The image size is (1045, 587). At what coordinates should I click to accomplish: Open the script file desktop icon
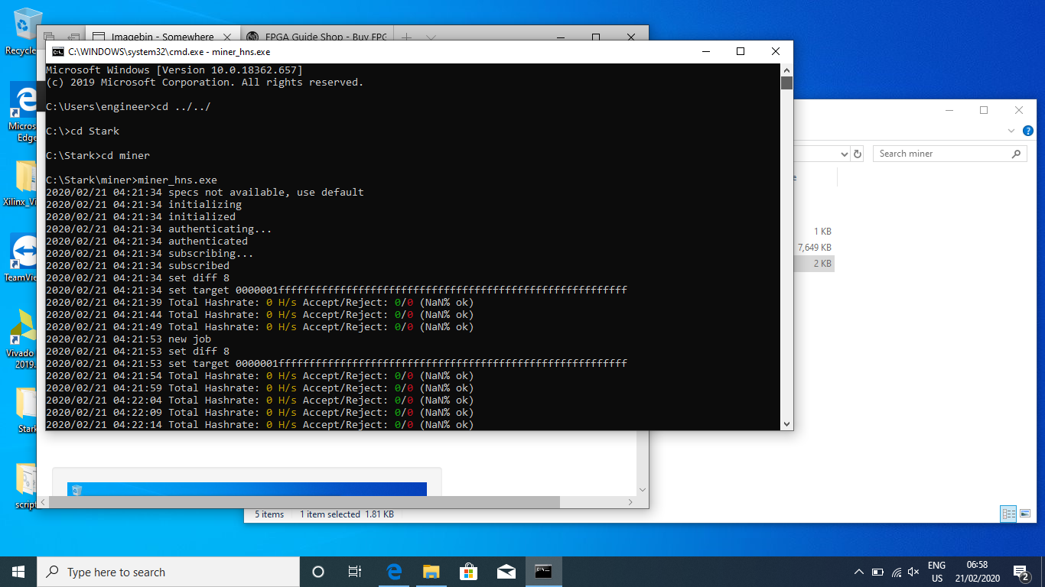[x=26, y=486]
